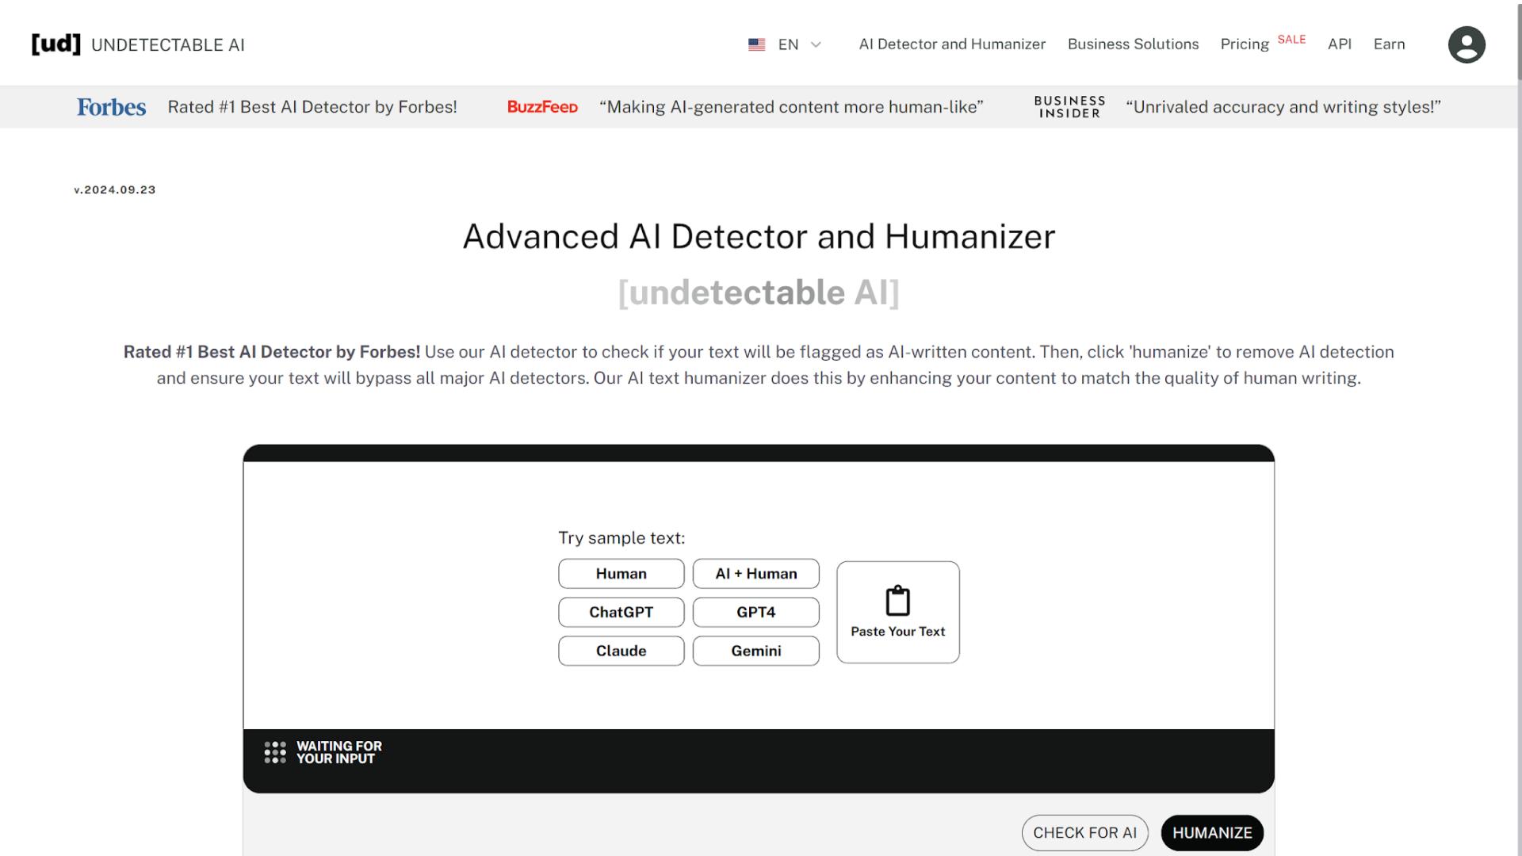This screenshot has width=1522, height=856.
Task: Open AI Detector and Humanizer menu
Action: (x=951, y=44)
